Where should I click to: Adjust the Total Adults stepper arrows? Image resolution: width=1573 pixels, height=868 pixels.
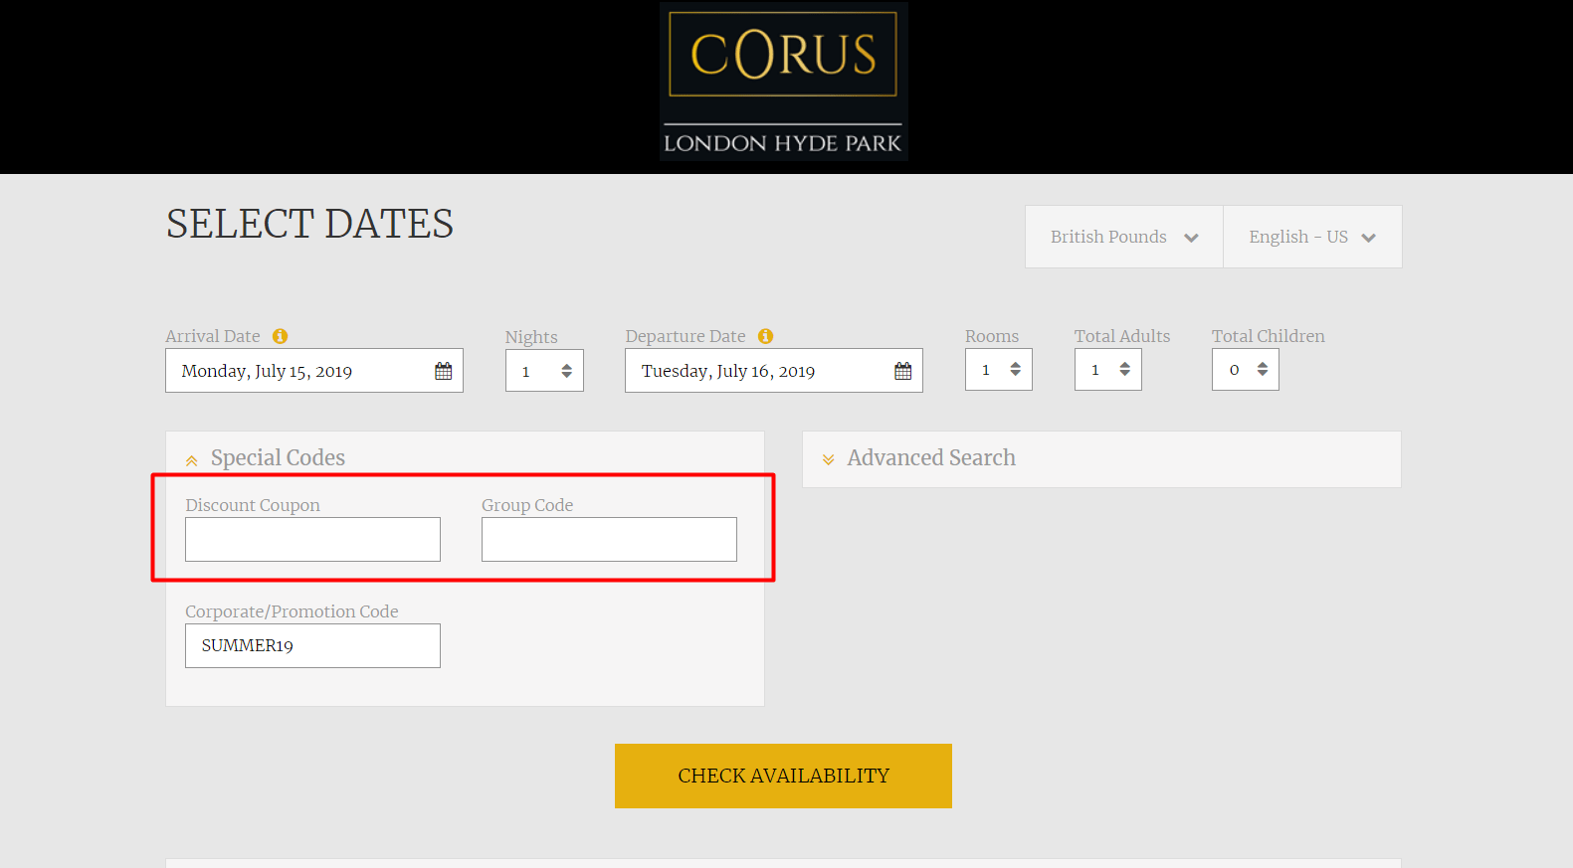click(x=1125, y=369)
